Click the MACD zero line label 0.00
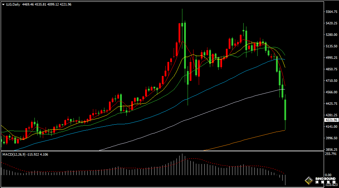 click(x=328, y=175)
